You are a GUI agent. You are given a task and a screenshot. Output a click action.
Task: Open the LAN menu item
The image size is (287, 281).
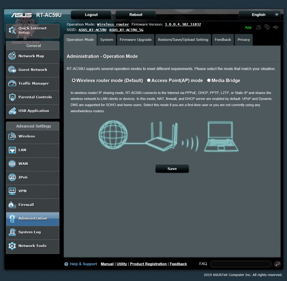(33, 150)
